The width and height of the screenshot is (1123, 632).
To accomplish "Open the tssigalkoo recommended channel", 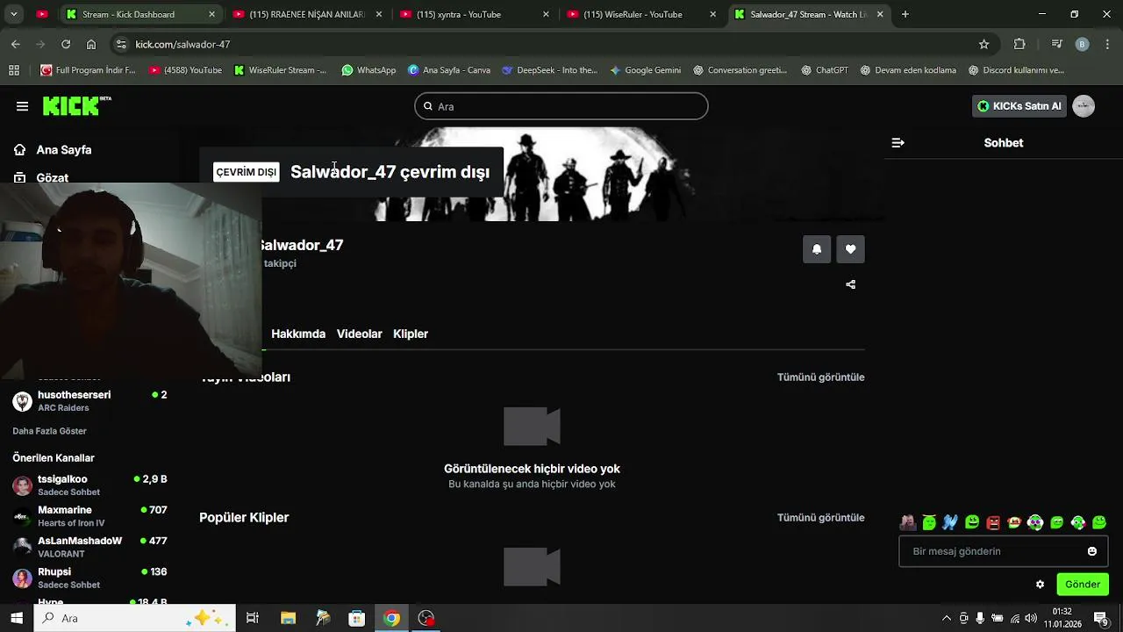I will (x=89, y=485).
